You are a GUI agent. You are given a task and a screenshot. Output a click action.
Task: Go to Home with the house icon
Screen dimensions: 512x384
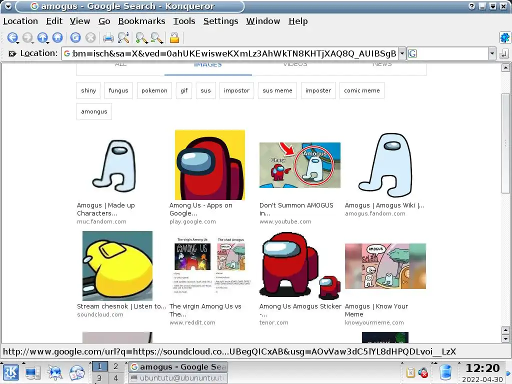coord(57,37)
